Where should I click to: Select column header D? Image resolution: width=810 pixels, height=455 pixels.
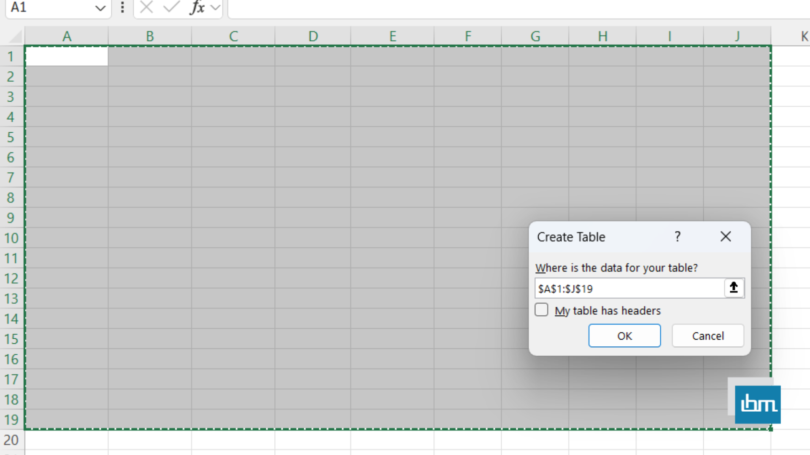pyautogui.click(x=313, y=36)
